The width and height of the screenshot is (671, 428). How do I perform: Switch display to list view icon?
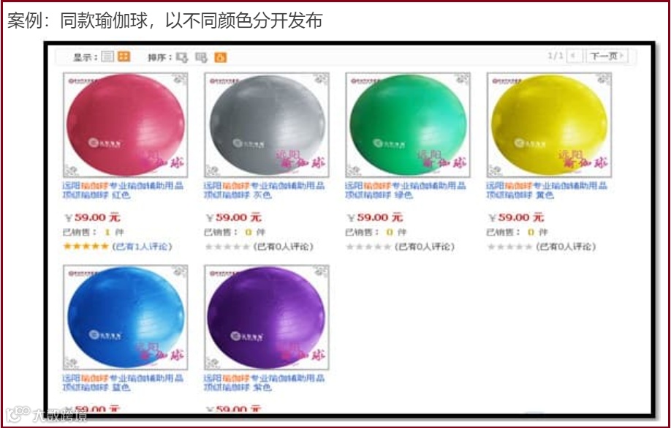[107, 56]
